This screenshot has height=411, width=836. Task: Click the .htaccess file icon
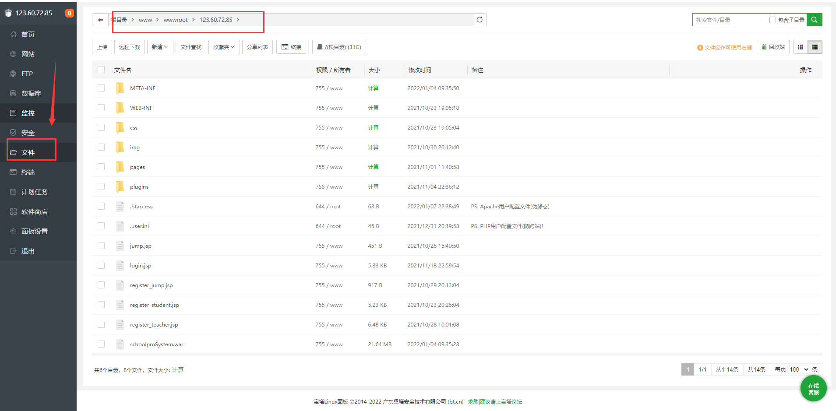120,206
